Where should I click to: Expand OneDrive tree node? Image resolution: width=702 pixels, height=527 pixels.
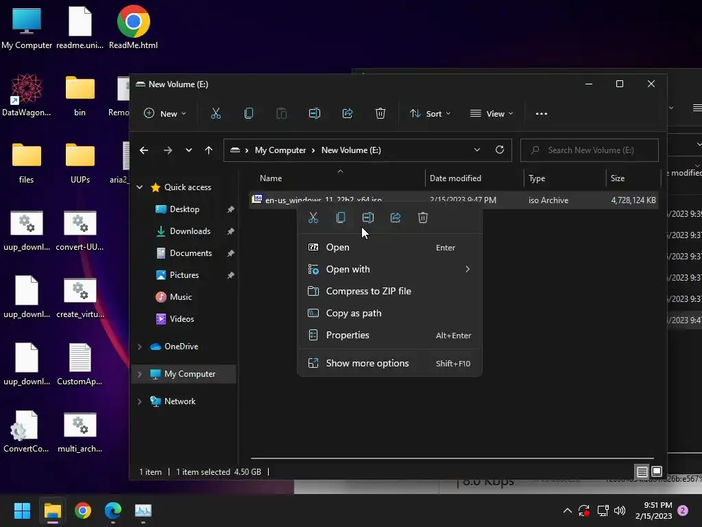[140, 347]
